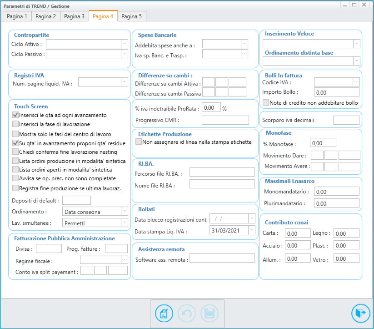
Task: Expand Lav. simultanee dropdown showing Permetti
Action: [125, 223]
